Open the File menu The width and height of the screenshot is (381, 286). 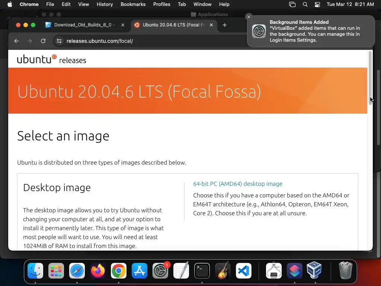[x=50, y=4]
